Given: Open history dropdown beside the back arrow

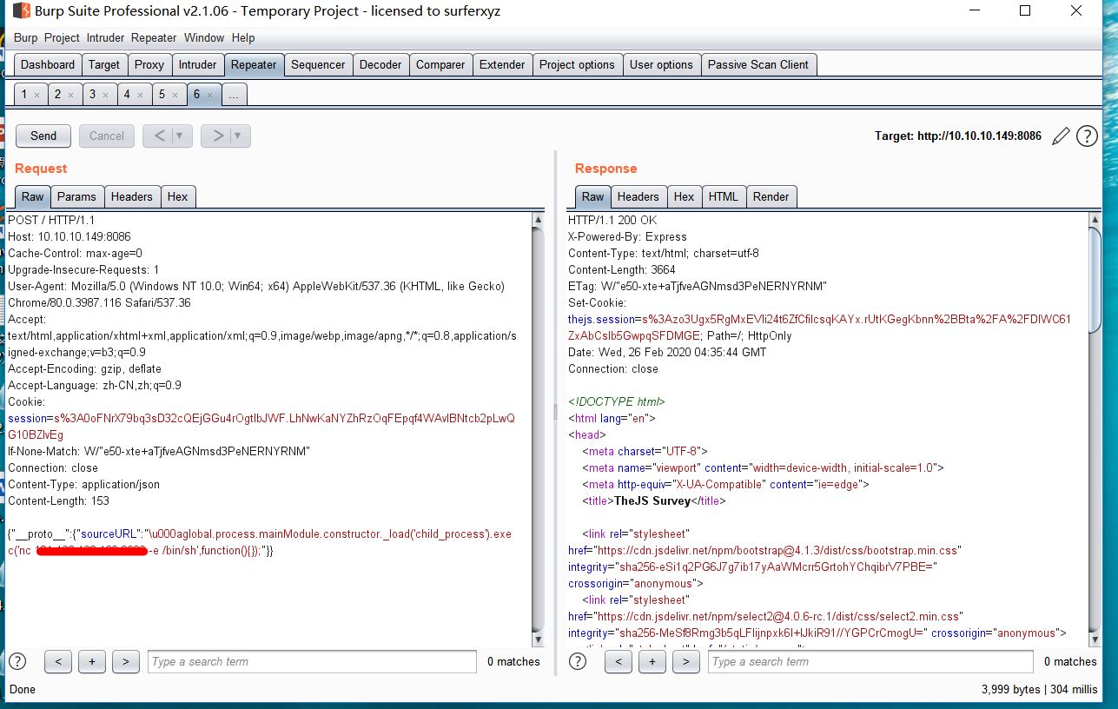Looking at the screenshot, I should pyautogui.click(x=182, y=136).
